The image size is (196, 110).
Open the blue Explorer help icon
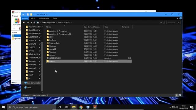(181, 18)
